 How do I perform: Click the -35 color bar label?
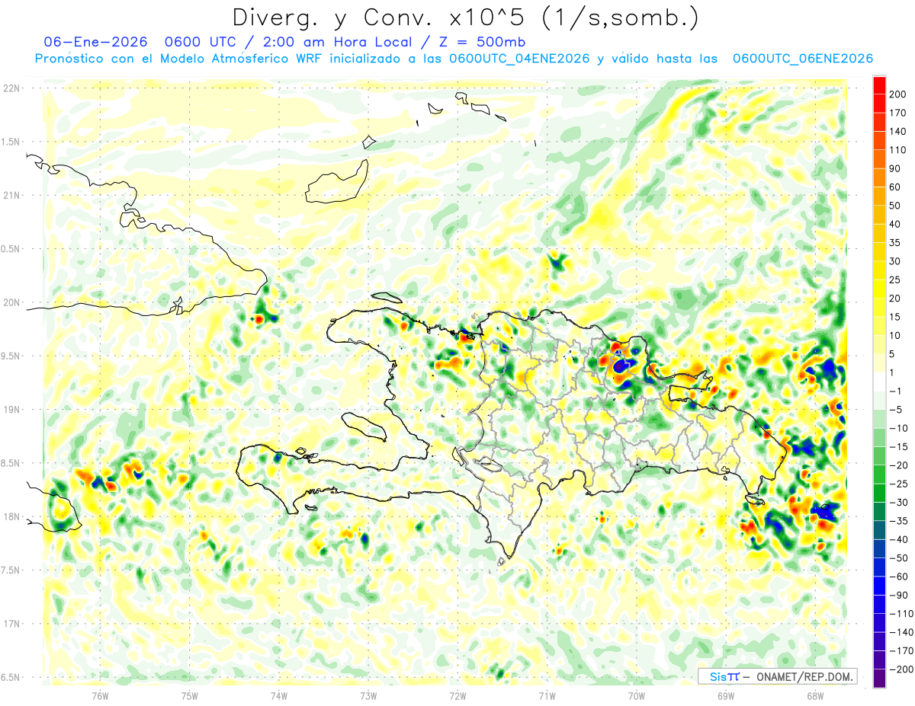coord(898,521)
